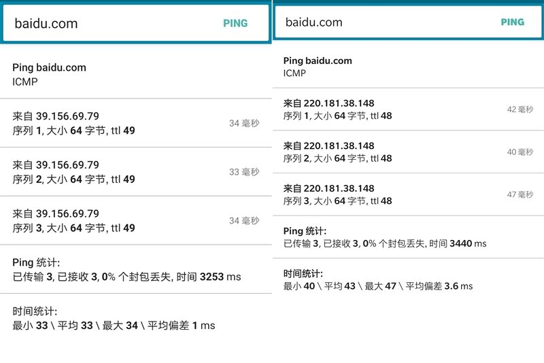Tap the 42 毫秒 latency value
Image resolution: width=544 pixels, height=363 pixels.
[520, 109]
